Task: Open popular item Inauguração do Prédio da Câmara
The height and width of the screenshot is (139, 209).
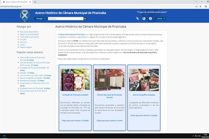Action: 33,83
